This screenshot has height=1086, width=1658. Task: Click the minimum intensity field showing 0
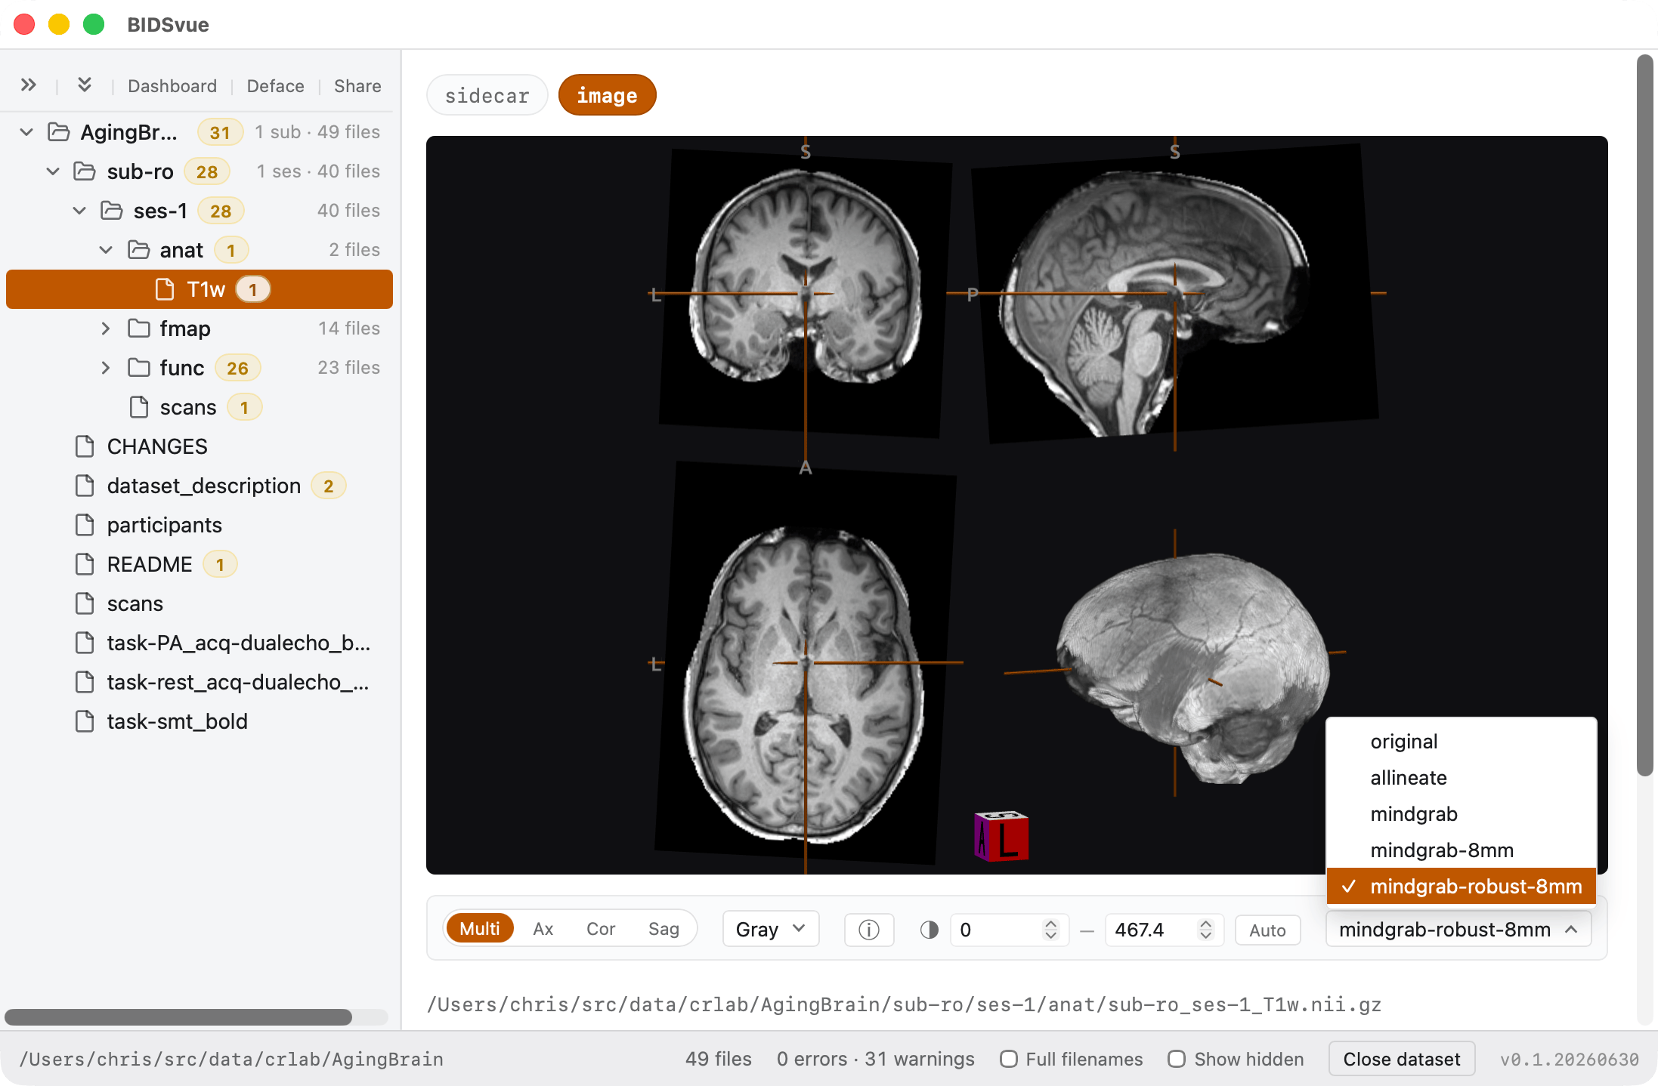tap(1009, 930)
